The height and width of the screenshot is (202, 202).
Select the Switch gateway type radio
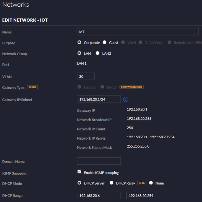(x=102, y=87)
